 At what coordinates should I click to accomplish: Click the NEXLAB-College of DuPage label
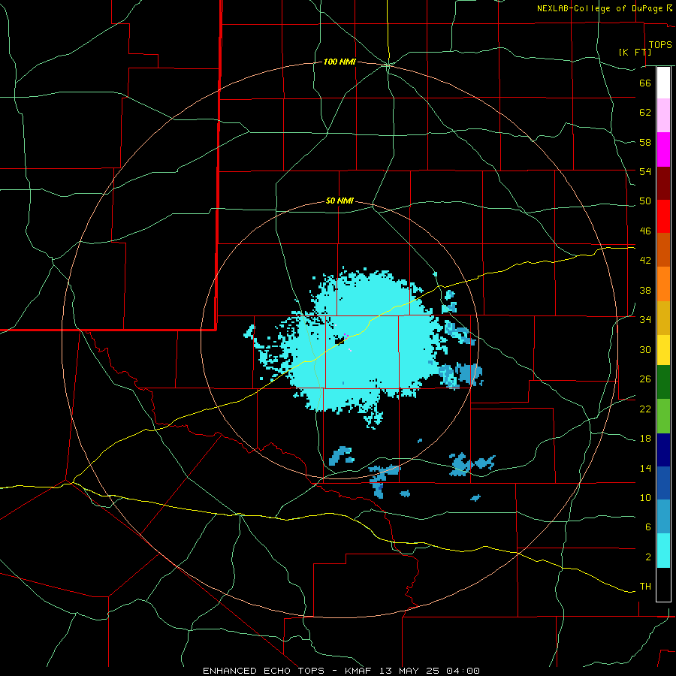pyautogui.click(x=599, y=8)
